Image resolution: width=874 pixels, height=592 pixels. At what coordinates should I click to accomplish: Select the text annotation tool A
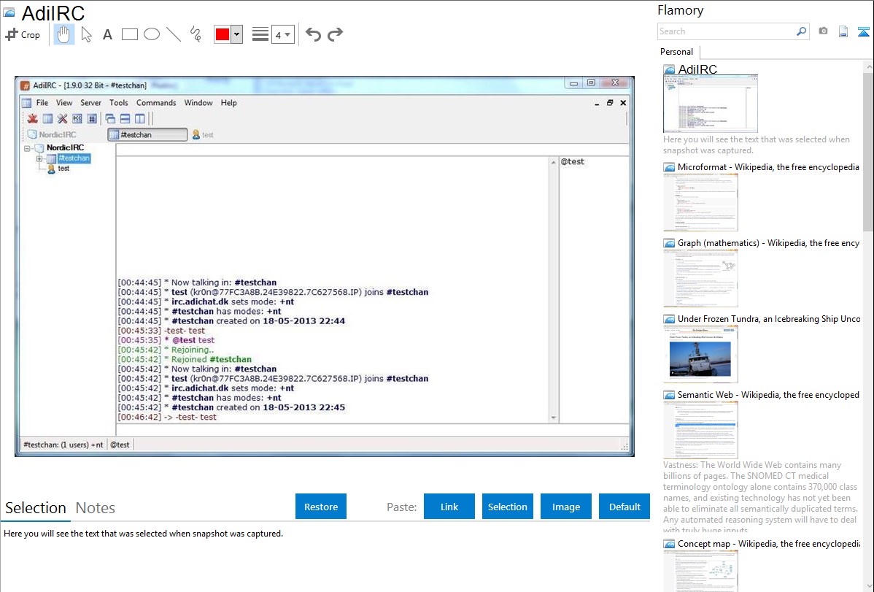pyautogui.click(x=107, y=34)
